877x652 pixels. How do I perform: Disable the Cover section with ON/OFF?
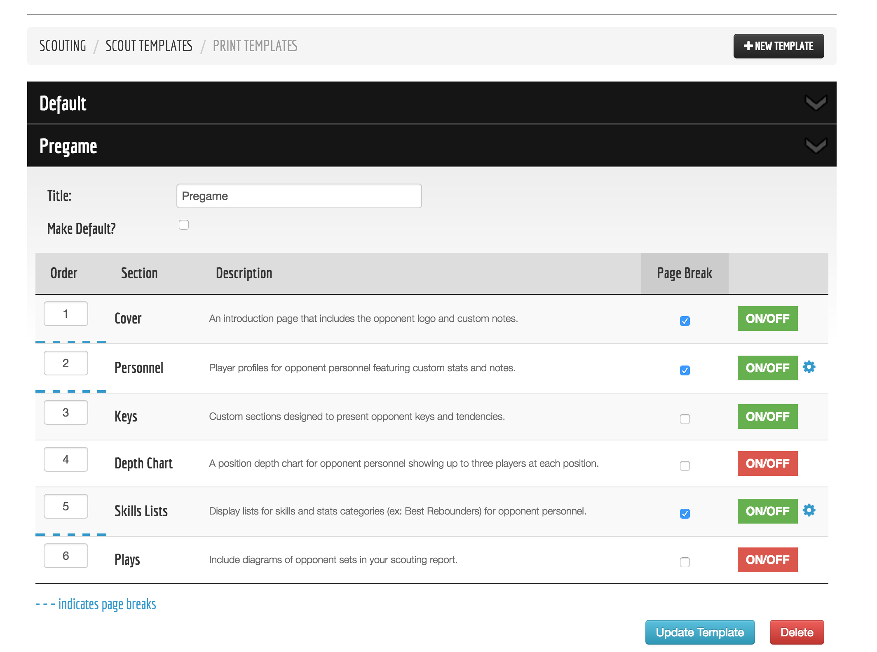pos(767,318)
